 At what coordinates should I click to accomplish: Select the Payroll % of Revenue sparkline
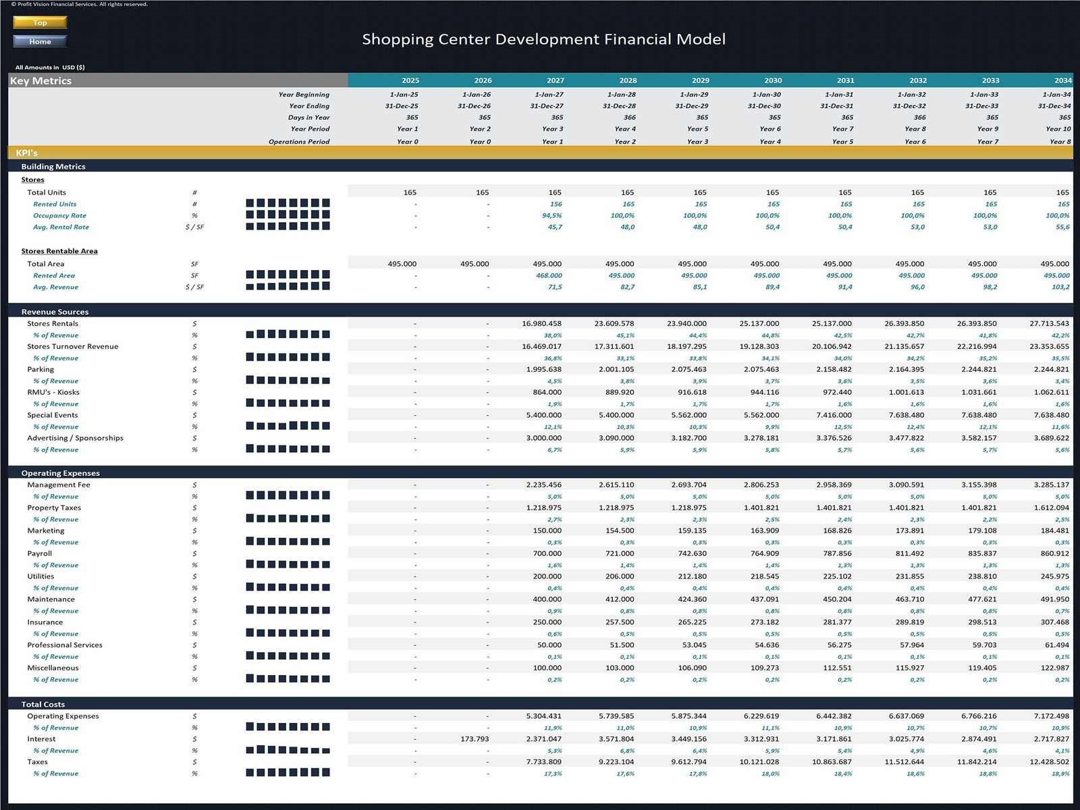tap(288, 564)
